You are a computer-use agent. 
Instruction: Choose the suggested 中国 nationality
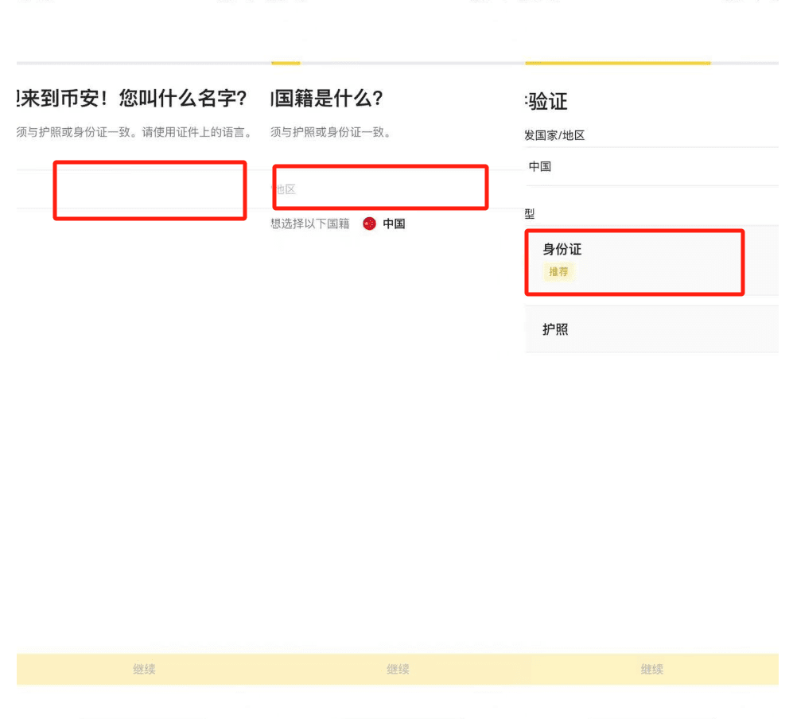384,223
